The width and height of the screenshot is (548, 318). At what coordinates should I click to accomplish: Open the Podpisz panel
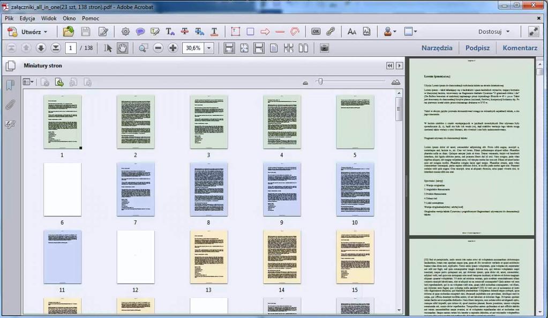coord(477,48)
